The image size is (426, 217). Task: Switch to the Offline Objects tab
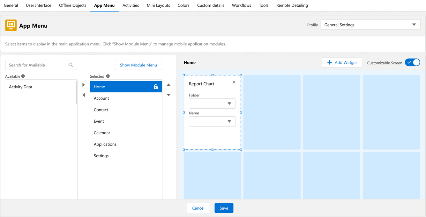click(72, 5)
